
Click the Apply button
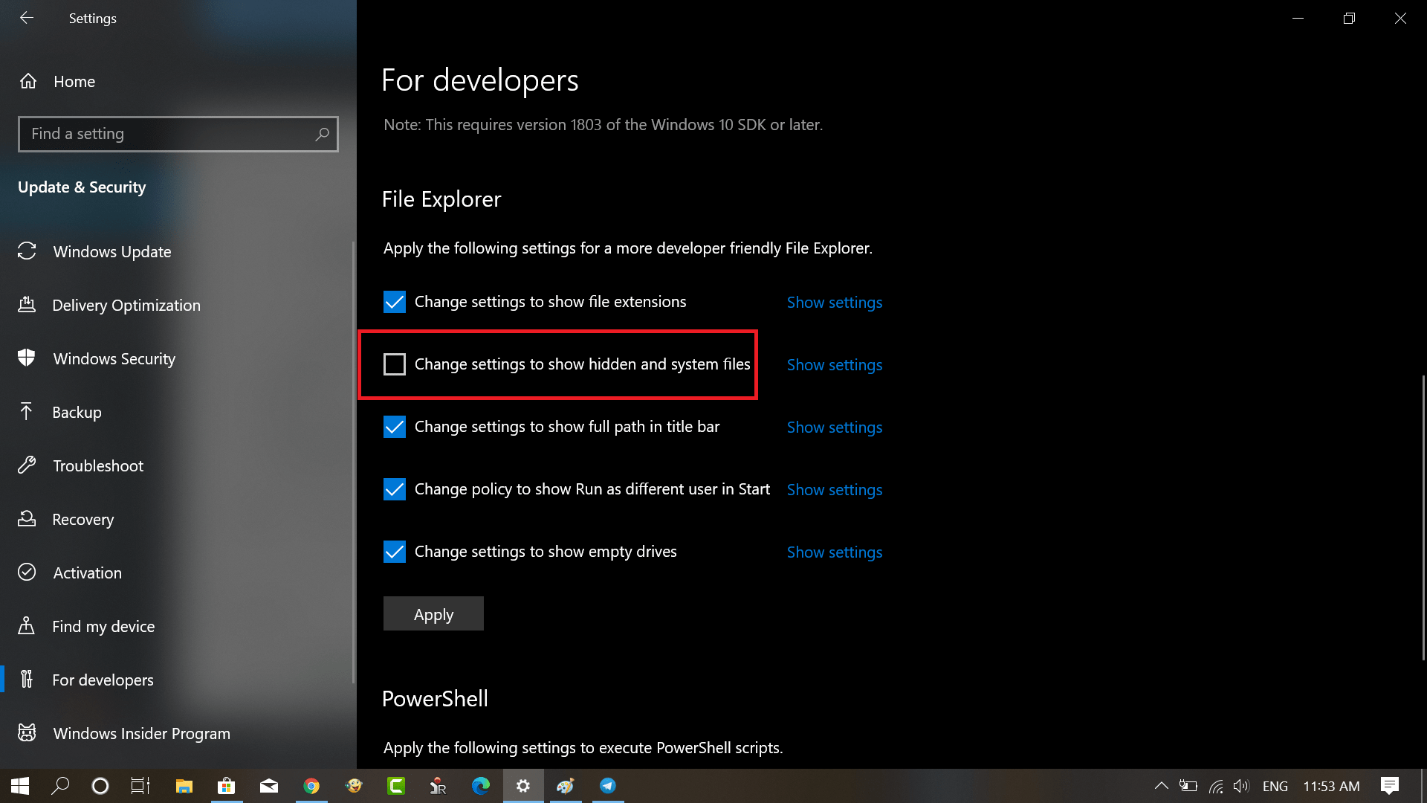click(x=433, y=614)
